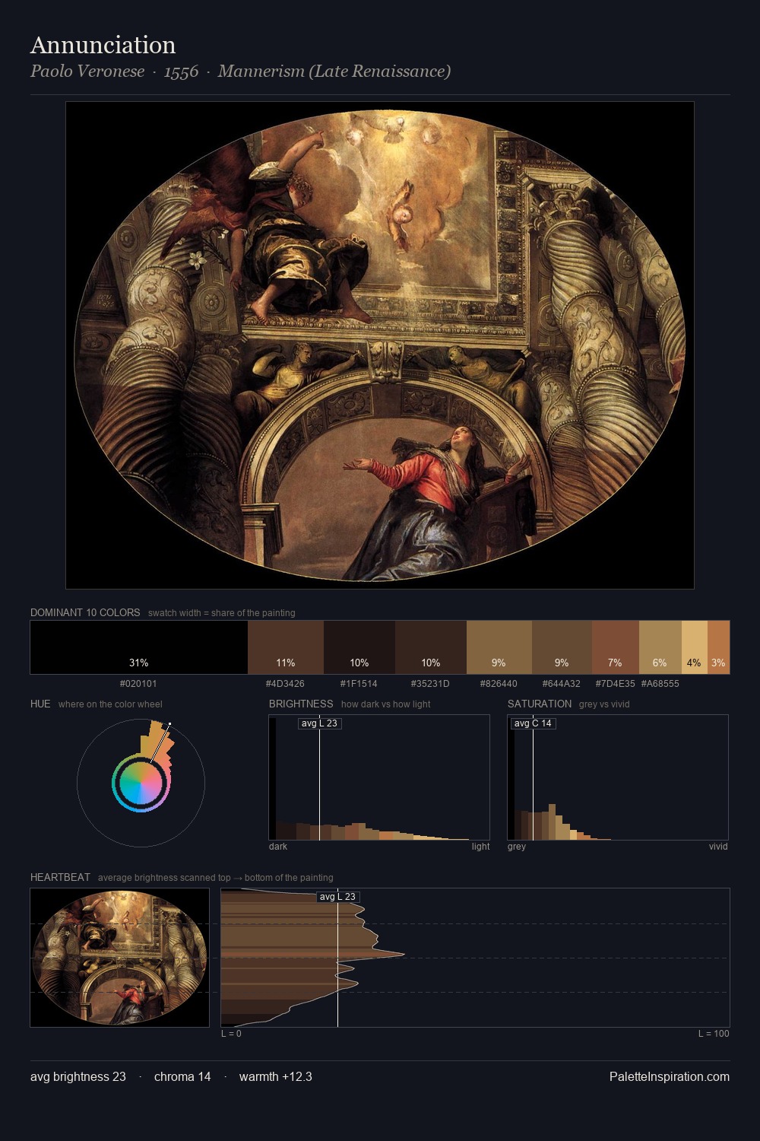
Task: Click the warmth +12.3 footer stat
Action: [276, 1077]
